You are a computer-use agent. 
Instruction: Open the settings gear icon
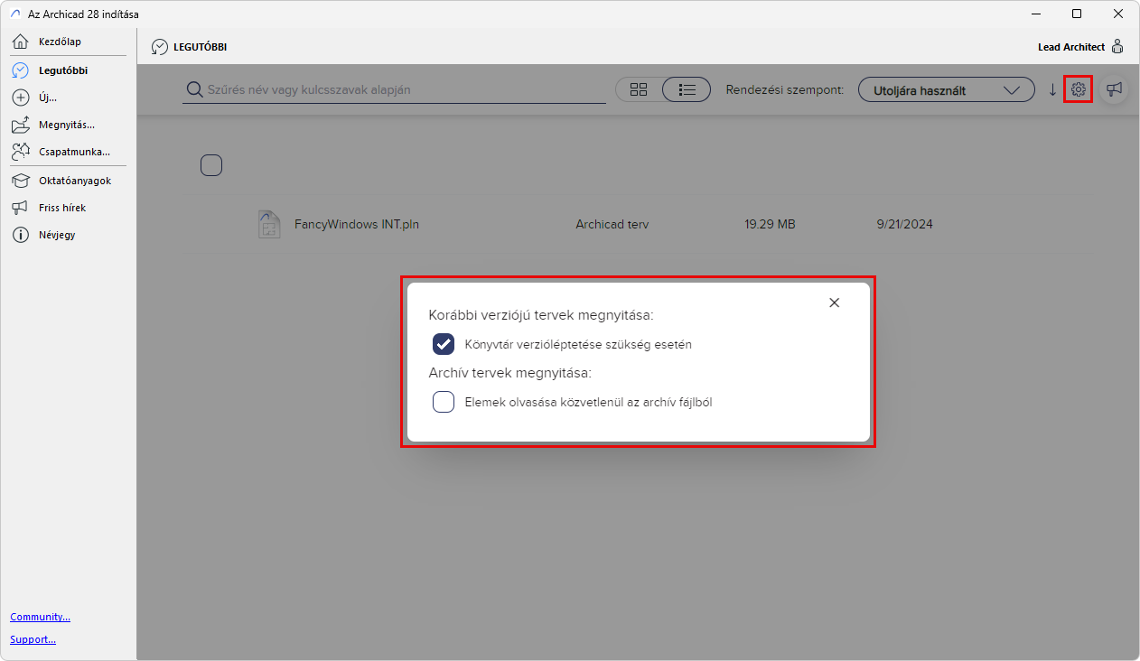pyautogui.click(x=1078, y=89)
